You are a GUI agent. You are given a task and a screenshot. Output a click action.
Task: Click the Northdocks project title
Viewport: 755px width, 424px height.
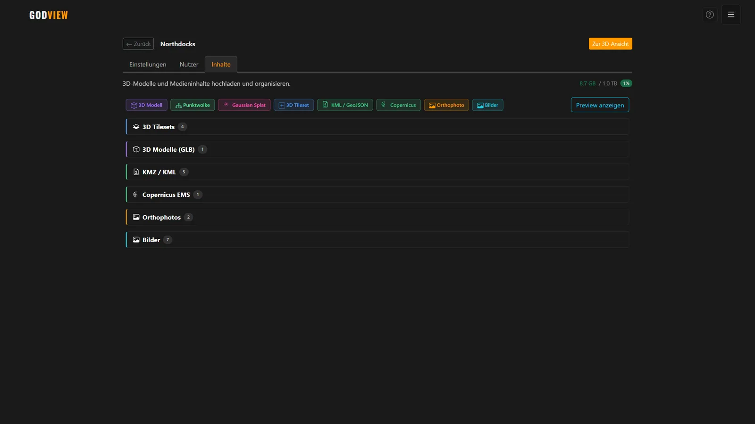(177, 44)
